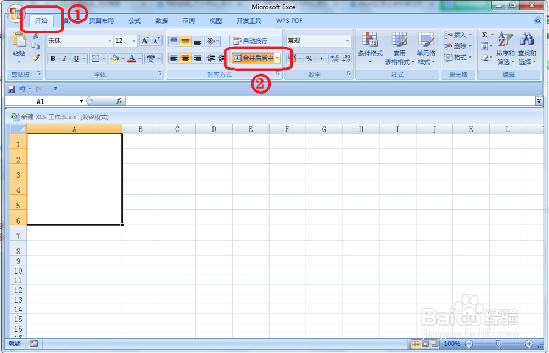The image size is (549, 353).
Task: Open 排序和筛选 sort and filter
Action: pyautogui.click(x=505, y=48)
